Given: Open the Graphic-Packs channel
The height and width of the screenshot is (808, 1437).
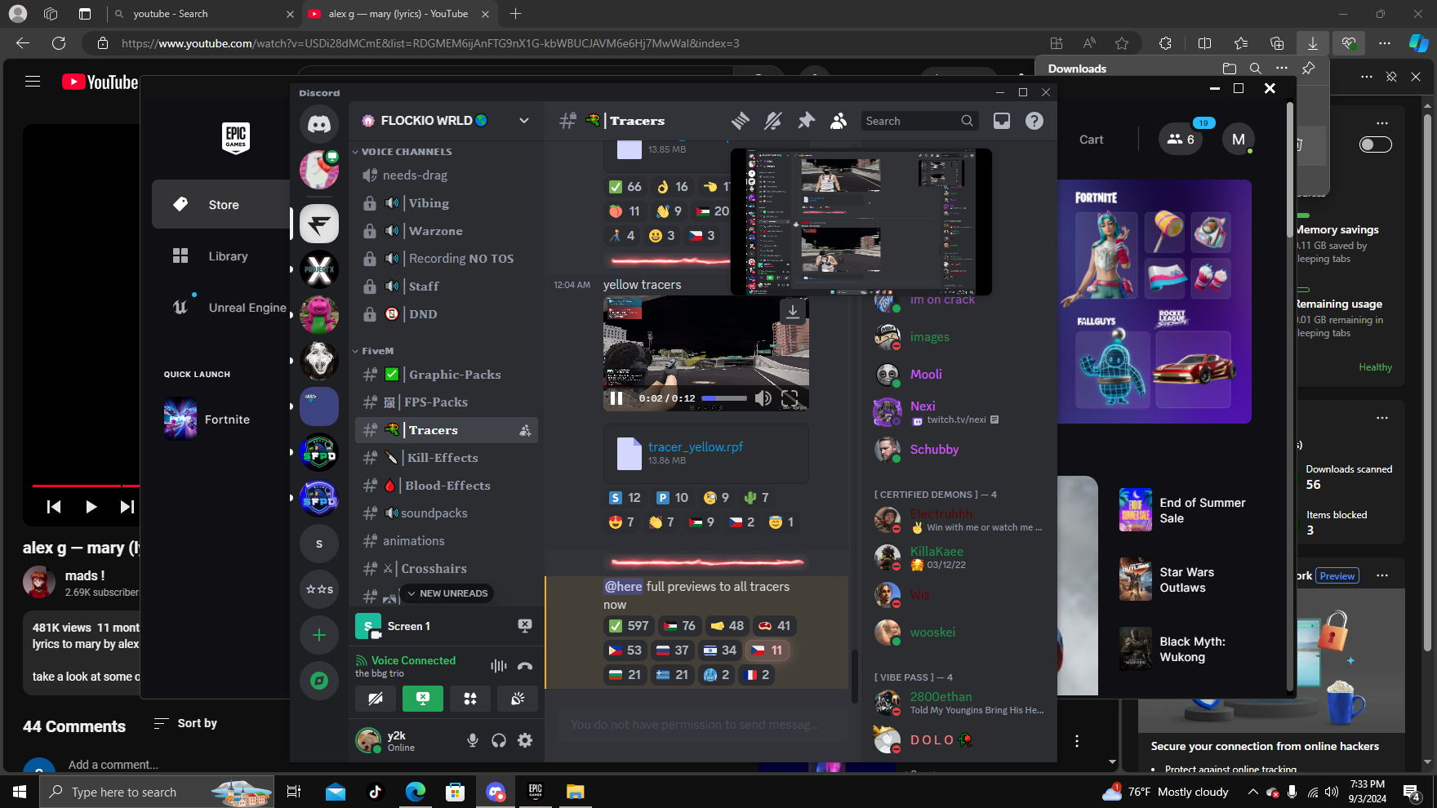Looking at the screenshot, I should (x=447, y=375).
